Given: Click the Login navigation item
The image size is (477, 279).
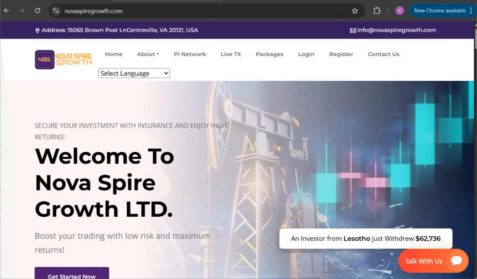Looking at the screenshot, I should (x=306, y=54).
